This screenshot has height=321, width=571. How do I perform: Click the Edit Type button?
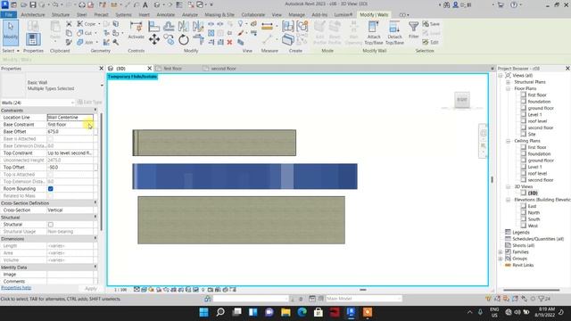pyautogui.click(x=89, y=103)
